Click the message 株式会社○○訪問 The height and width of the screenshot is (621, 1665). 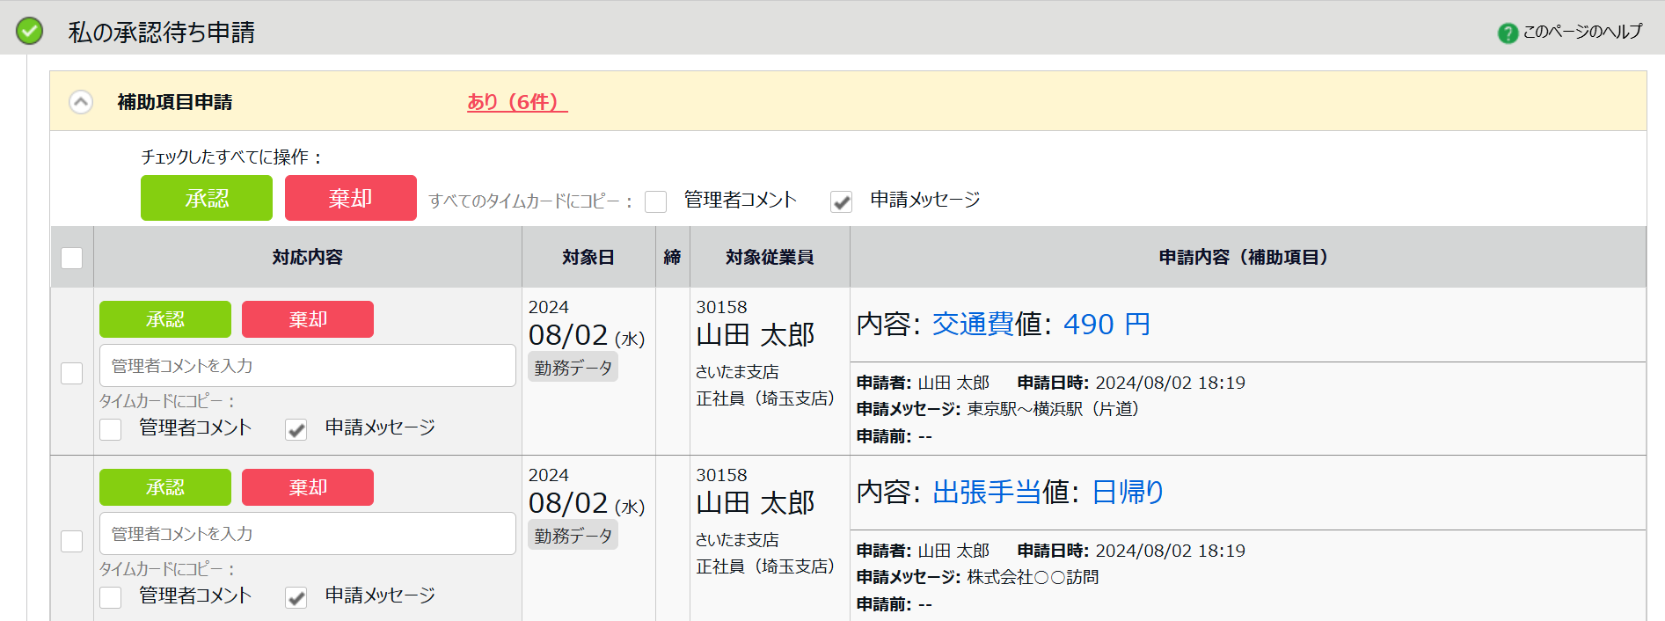pyautogui.click(x=1033, y=577)
